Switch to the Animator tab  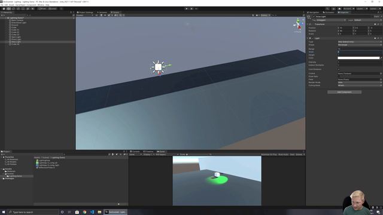(102, 12)
